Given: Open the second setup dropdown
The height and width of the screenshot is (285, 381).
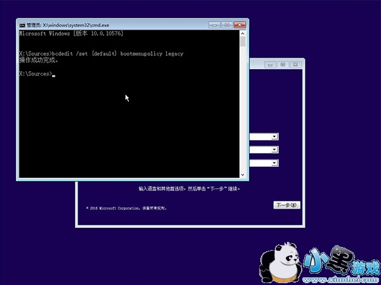Looking at the screenshot, I should (x=274, y=149).
